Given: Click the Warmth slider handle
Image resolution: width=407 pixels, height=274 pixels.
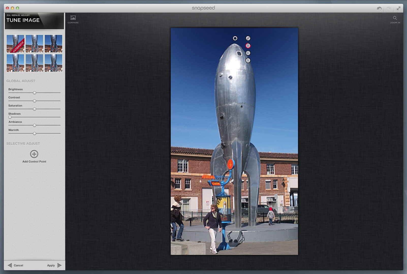Looking at the screenshot, I should [35, 134].
